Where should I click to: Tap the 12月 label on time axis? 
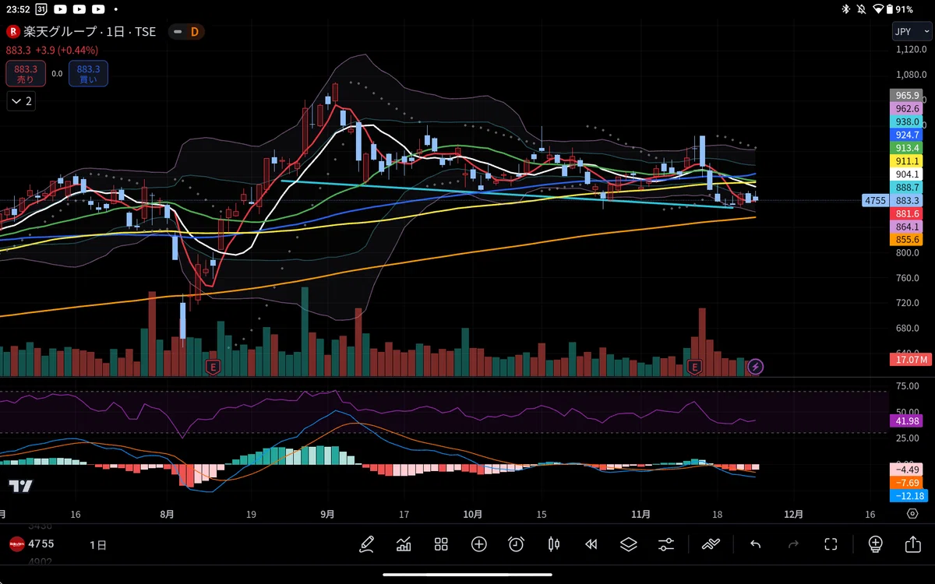click(793, 515)
